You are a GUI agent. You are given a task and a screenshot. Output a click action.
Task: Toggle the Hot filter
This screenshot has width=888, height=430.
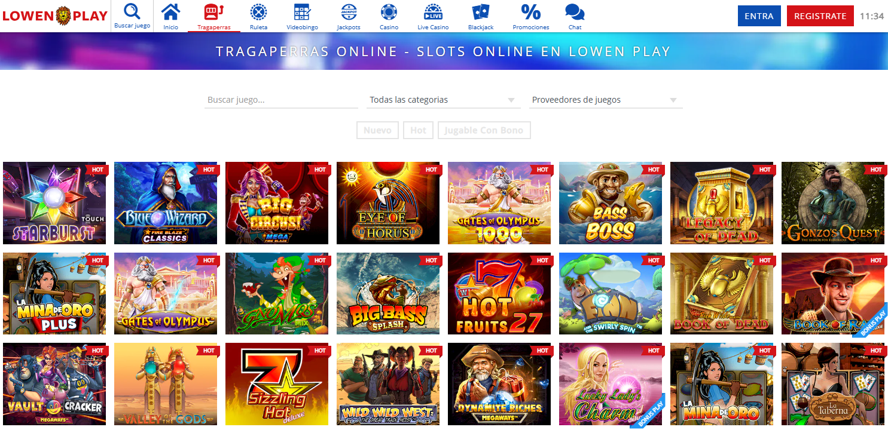(x=418, y=130)
